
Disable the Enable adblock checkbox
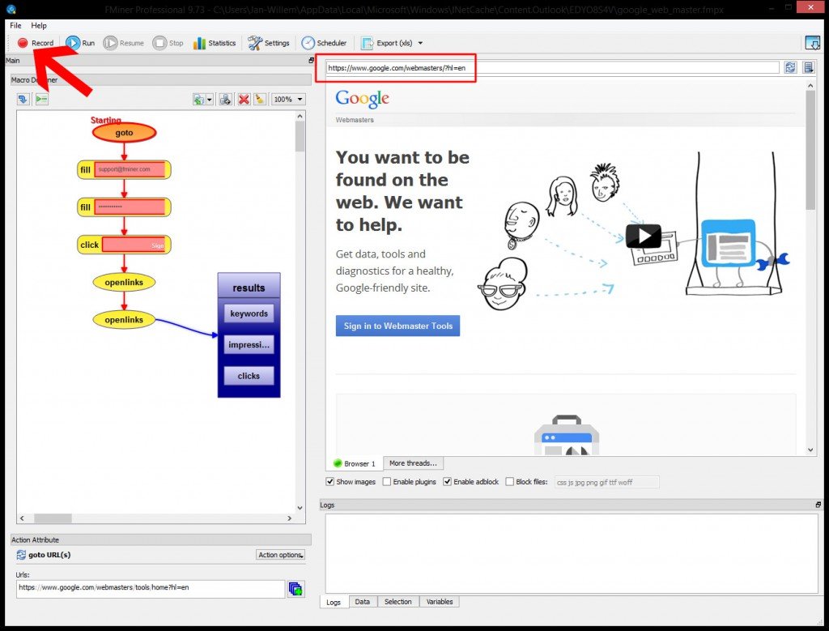(447, 482)
